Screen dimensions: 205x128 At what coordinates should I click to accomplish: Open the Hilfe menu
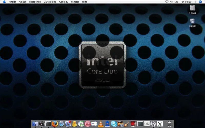(x=85, y=2)
